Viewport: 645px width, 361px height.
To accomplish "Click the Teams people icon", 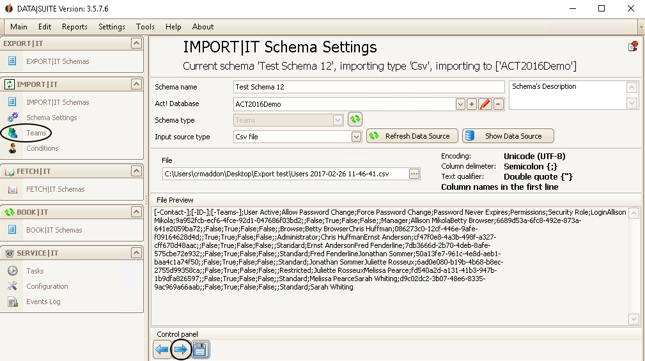I will (13, 133).
